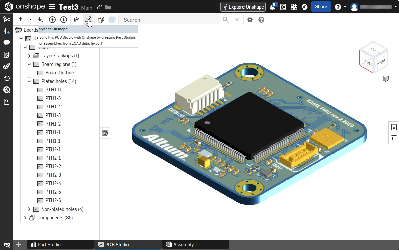Open the view options cube icon
The width and height of the screenshot is (399, 250).
point(386,79)
